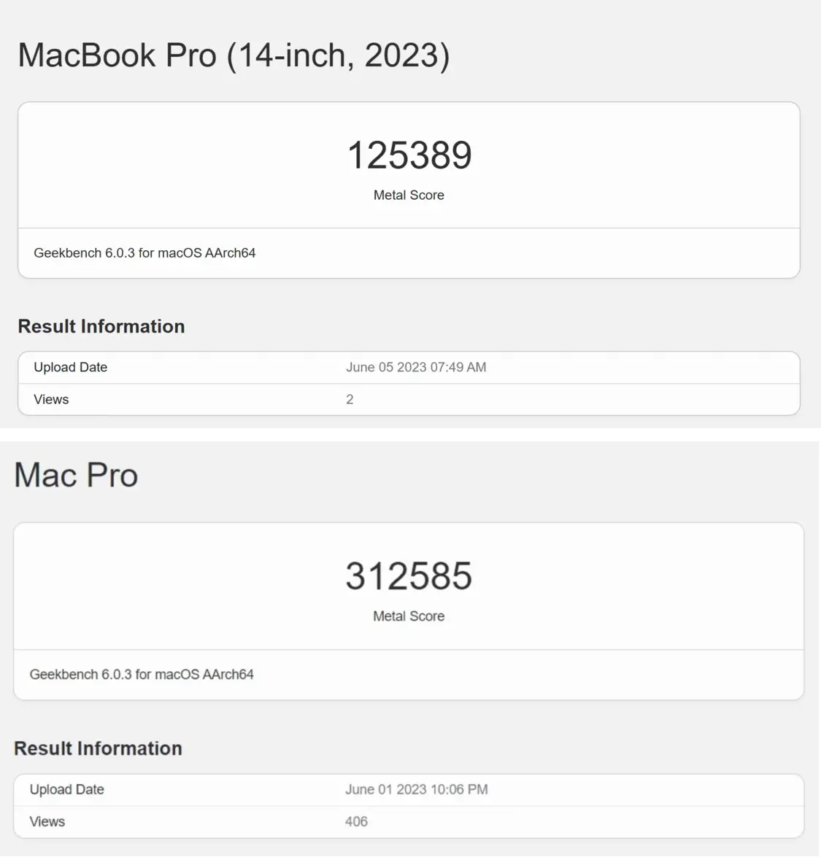The image size is (821, 860).
Task: Click Geekbench 6.0.3 text in Mac Pro card
Action: click(x=142, y=675)
